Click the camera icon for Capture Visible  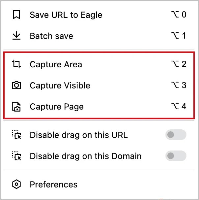[x=16, y=85]
